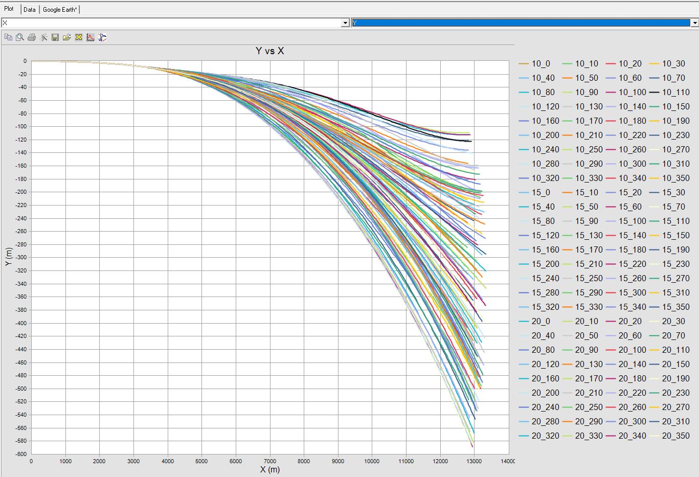Select the Plot tab
Viewport: 699px width, 477px height.
point(9,9)
